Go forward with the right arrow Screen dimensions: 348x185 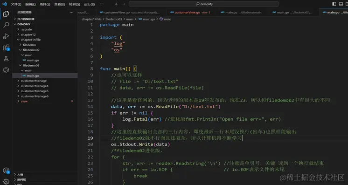click(x=124, y=4)
